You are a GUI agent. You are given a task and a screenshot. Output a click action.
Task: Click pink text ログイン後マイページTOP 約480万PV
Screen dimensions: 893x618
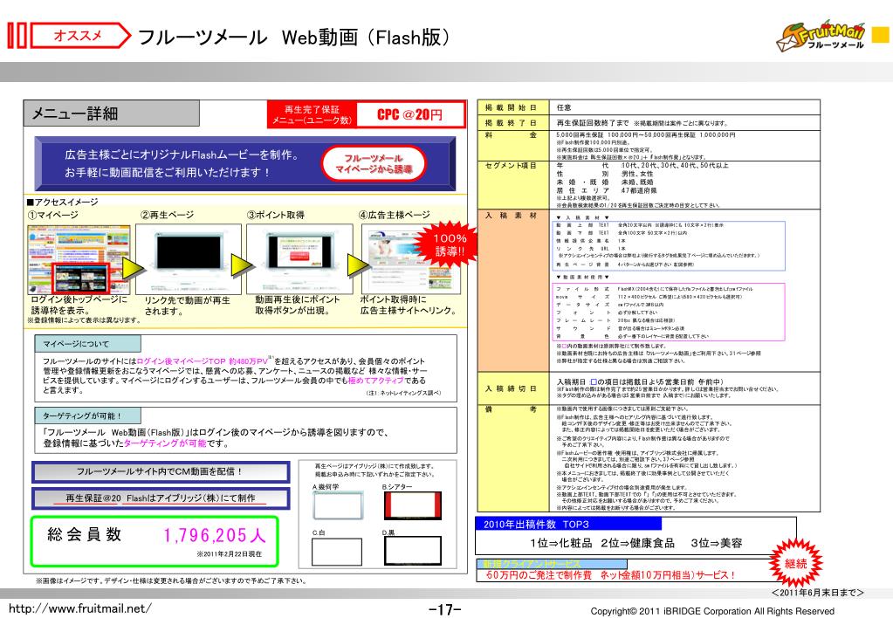pyautogui.click(x=203, y=361)
